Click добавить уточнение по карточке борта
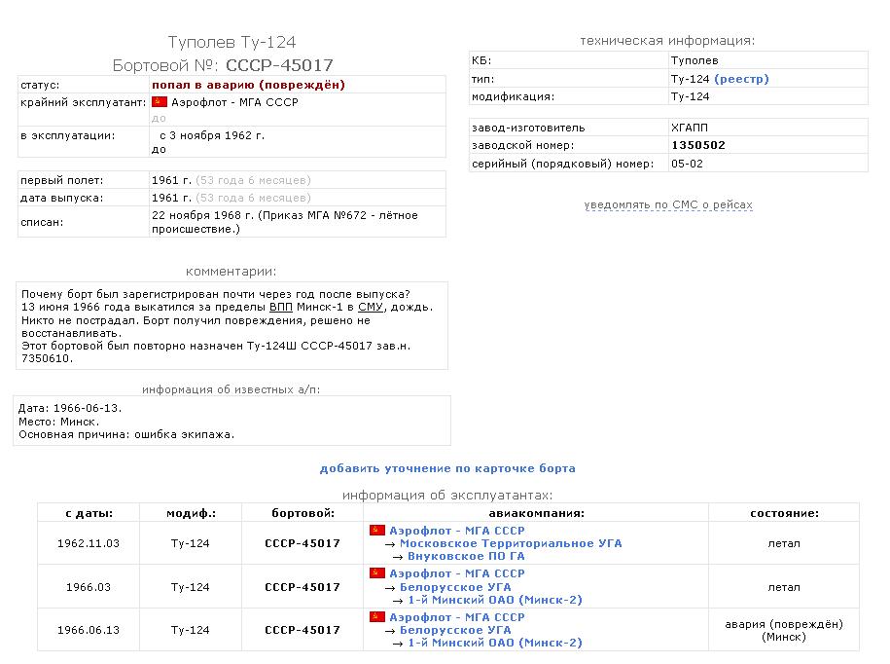 [447, 468]
